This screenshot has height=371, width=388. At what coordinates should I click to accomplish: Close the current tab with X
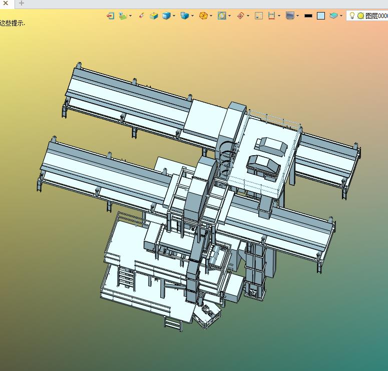[6, 3]
